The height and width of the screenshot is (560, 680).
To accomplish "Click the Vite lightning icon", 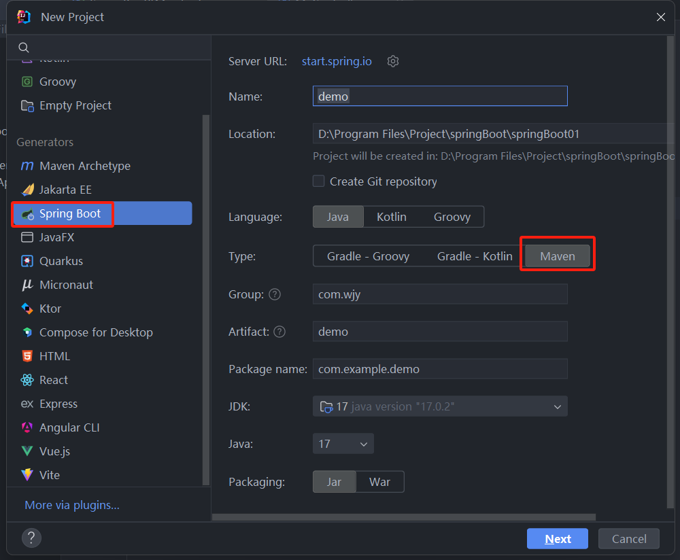I will click(27, 474).
